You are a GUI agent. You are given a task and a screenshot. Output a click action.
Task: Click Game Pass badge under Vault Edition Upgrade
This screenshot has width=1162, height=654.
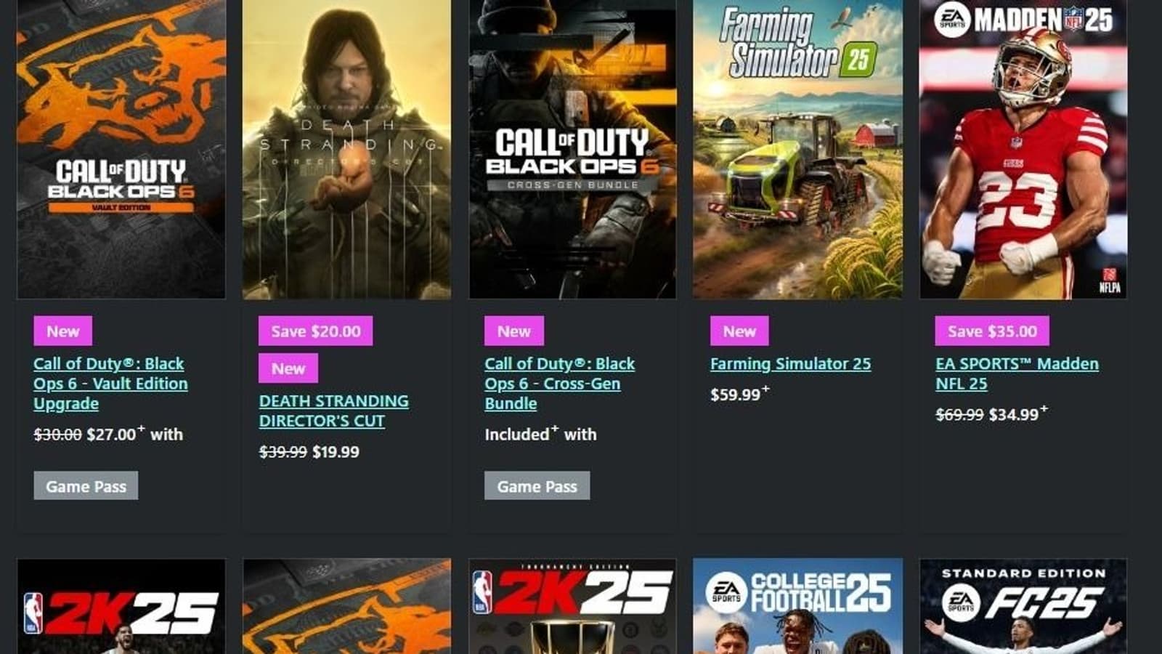pyautogui.click(x=86, y=485)
